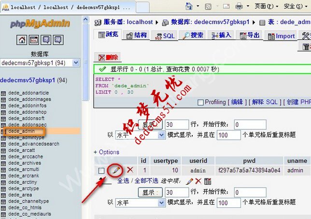Image resolution: width=311 pixels, height=219 pixels.
Task: Open 页面(P) browser menu
Action: point(267,6)
